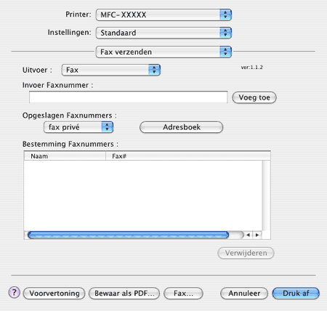Click the Verwijderen button
Viewport: 327px width, 311px height.
246,253
